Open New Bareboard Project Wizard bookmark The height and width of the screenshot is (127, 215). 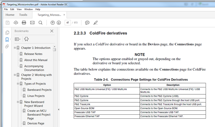[x=34, y=104]
